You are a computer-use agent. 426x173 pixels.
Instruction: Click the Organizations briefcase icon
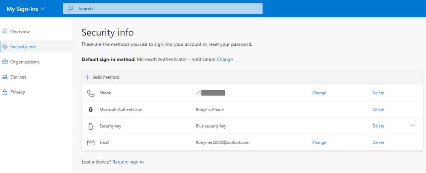tap(5, 62)
